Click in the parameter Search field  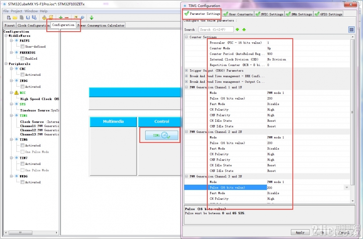[x=216, y=29]
